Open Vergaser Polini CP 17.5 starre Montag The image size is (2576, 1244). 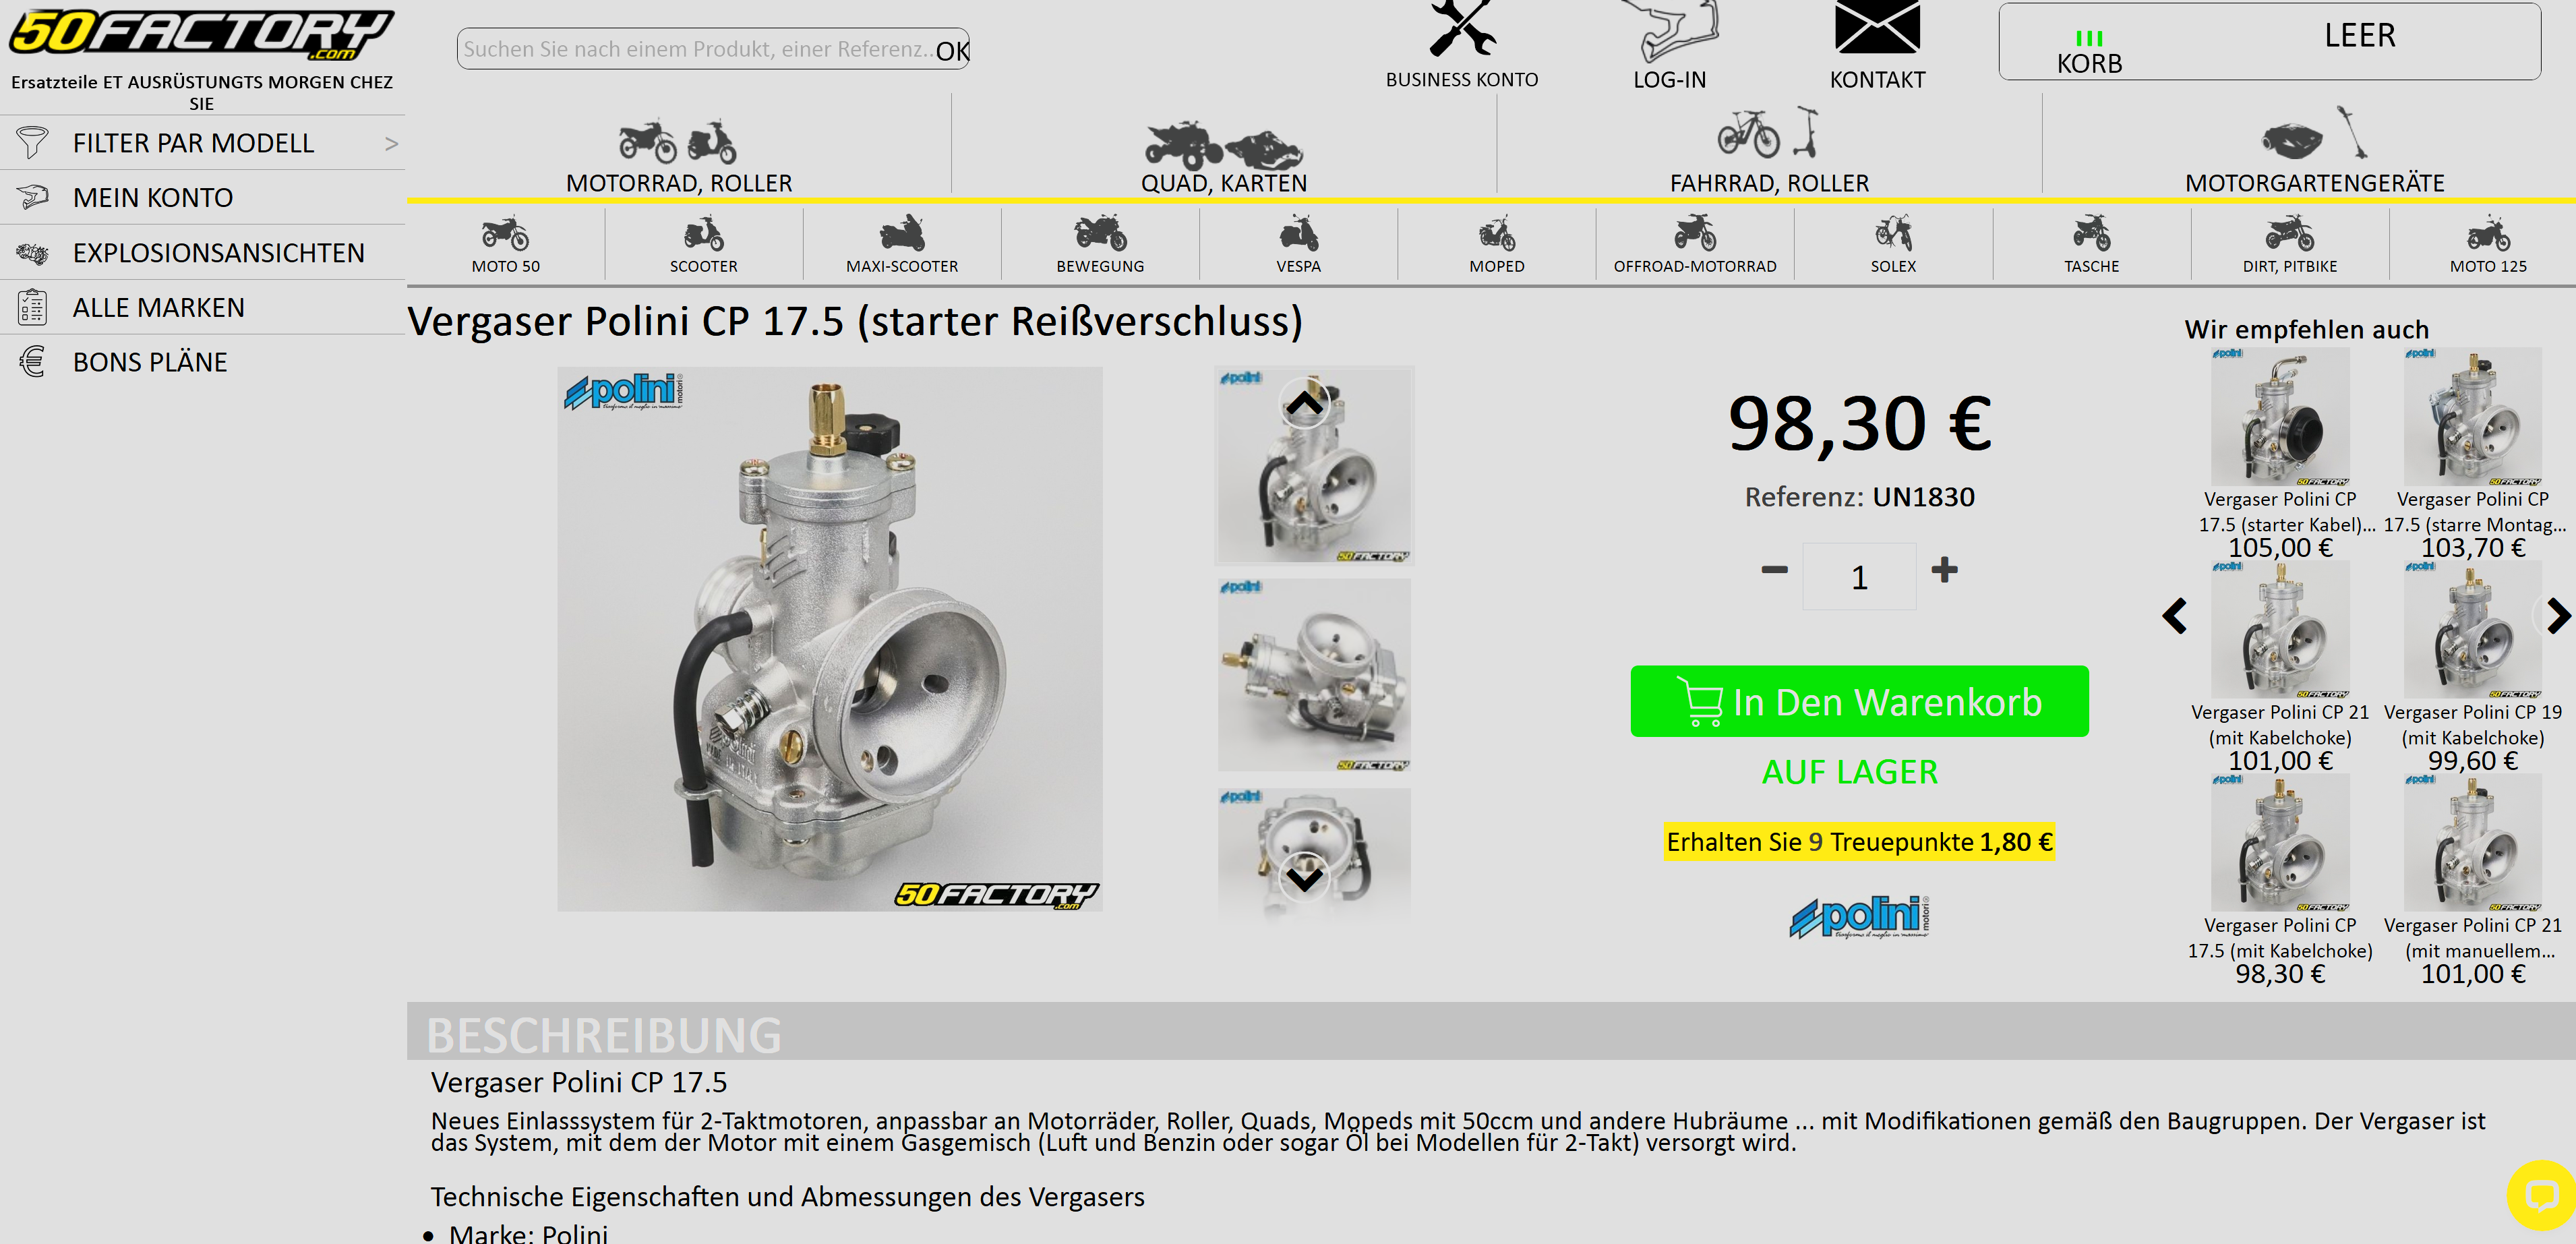coord(2472,453)
